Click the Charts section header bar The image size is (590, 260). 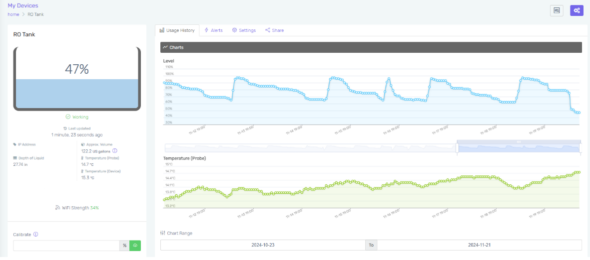coord(371,47)
